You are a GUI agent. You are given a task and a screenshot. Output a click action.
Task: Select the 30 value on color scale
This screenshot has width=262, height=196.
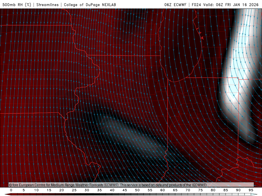pyautogui.click(x=87, y=190)
